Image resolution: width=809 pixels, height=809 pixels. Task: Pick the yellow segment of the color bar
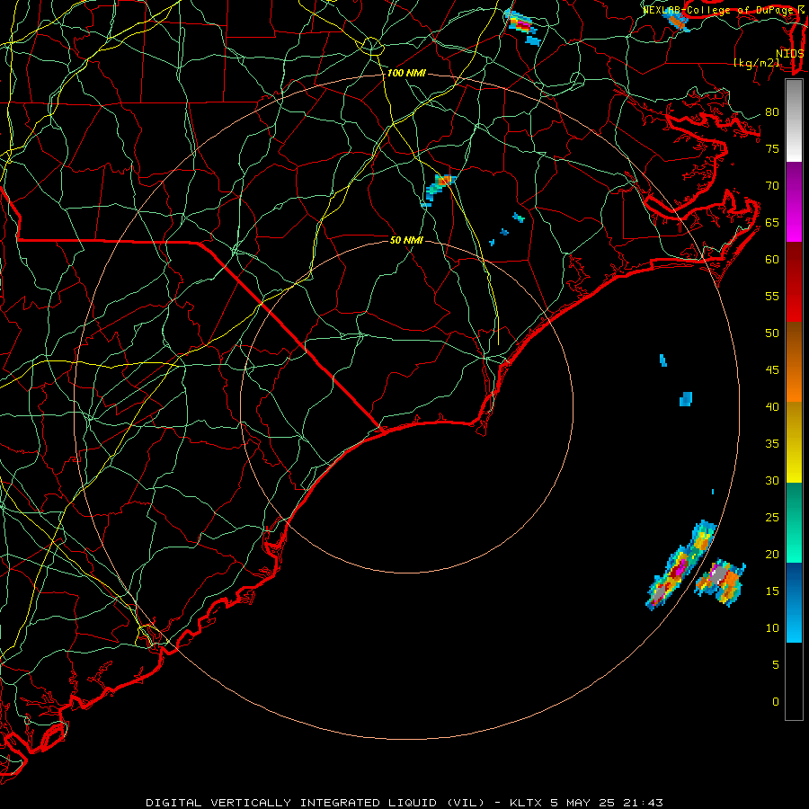pos(794,442)
